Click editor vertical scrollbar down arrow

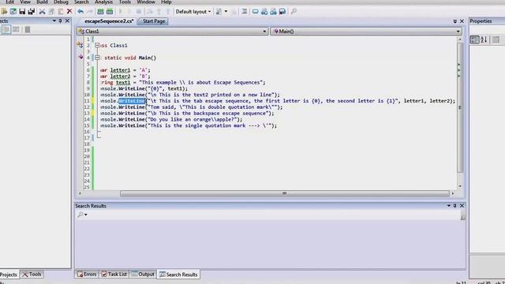(x=460, y=186)
